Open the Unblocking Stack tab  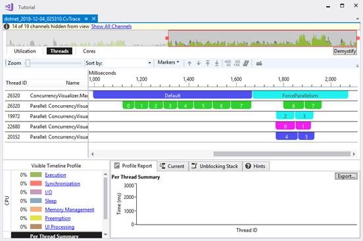[x=215, y=166]
